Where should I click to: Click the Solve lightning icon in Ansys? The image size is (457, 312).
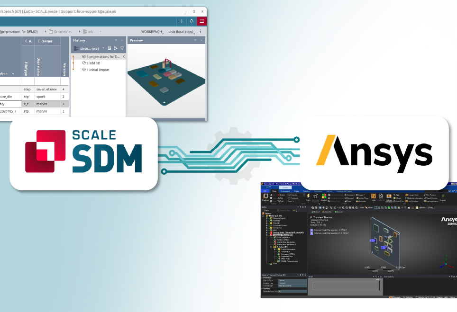tap(308, 196)
